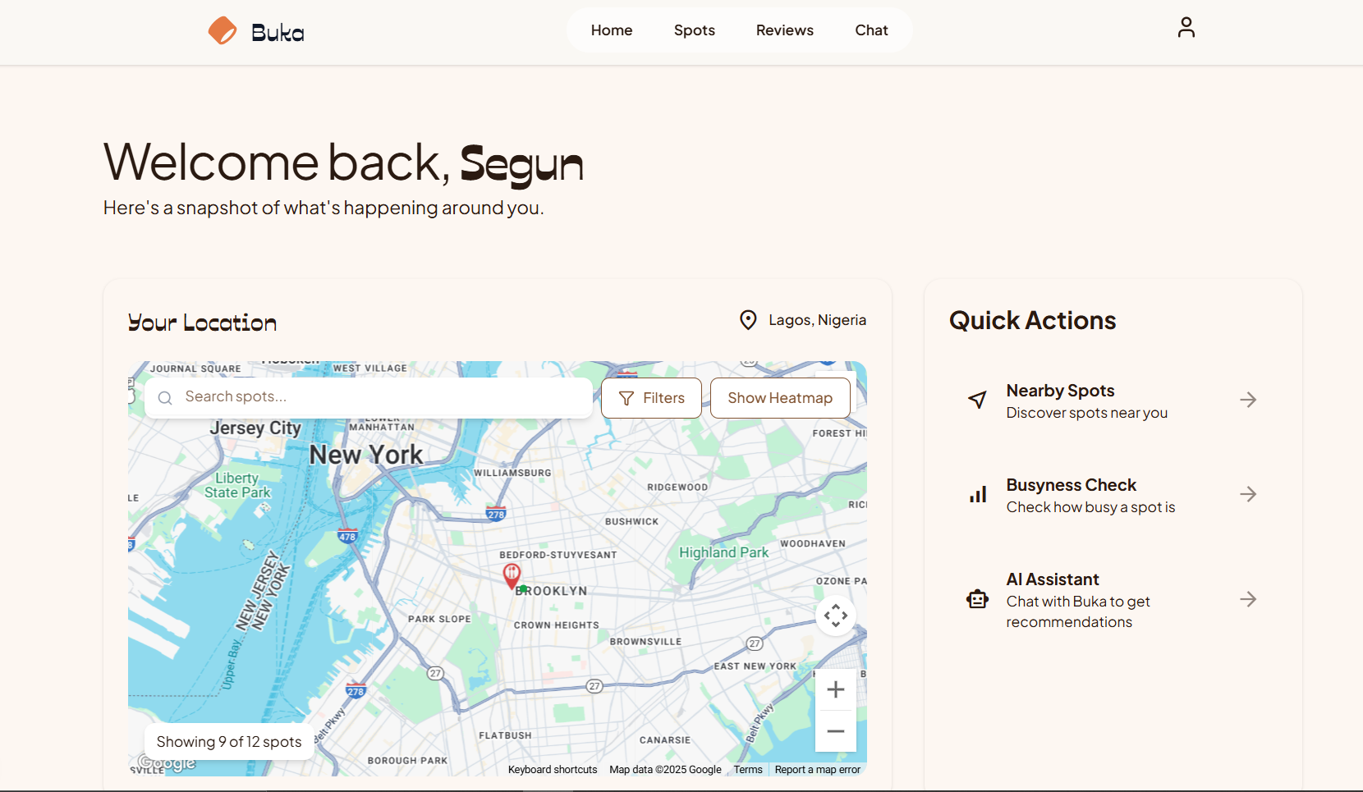Click the Your Location heading
1363x792 pixels.
(x=202, y=323)
